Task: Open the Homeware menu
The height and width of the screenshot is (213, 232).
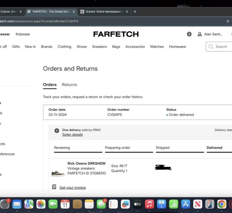Action: pyautogui.click(x=178, y=47)
